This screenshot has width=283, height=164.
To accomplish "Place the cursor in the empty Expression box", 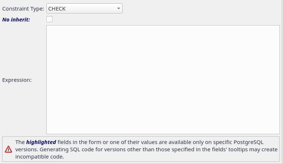I will pos(163,80).
